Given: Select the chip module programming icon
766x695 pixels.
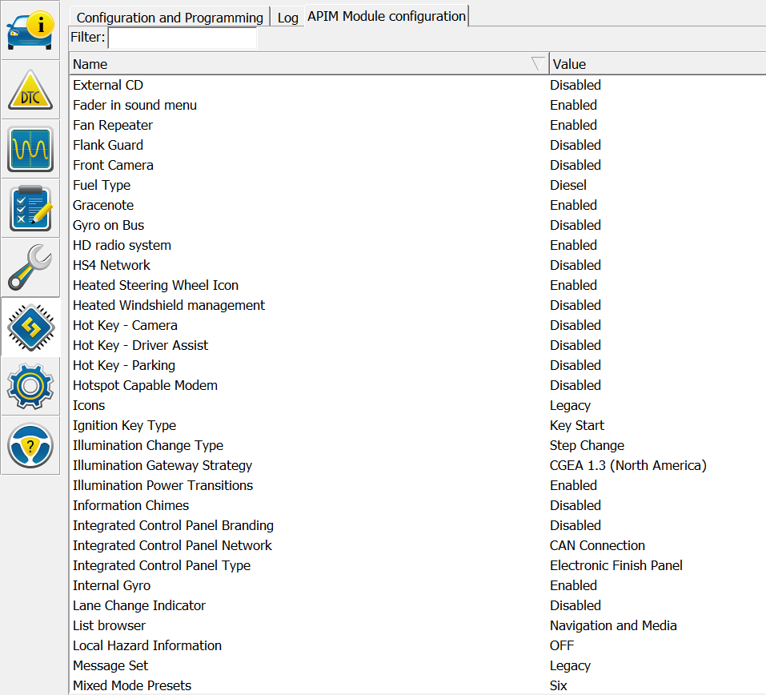Looking at the screenshot, I should [x=30, y=327].
